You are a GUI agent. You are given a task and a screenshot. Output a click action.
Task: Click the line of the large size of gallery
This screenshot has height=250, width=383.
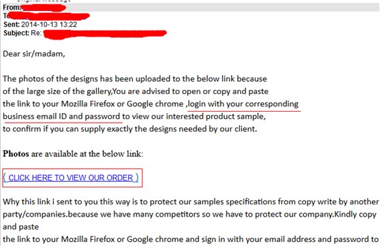(x=136, y=91)
